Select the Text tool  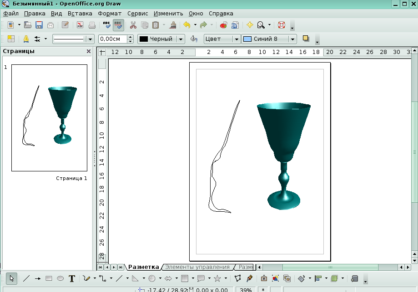(x=71, y=278)
